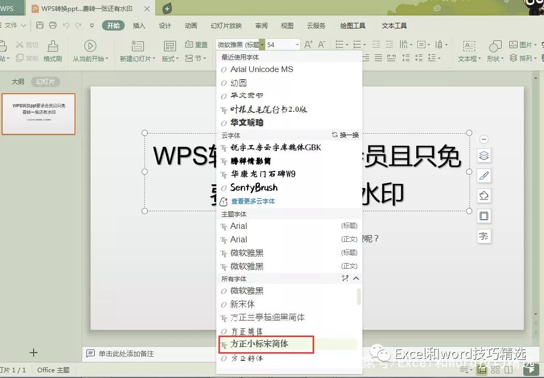544x378 pixels.
Task: Click the Shapes (形状) icon
Action: [x=495, y=46]
